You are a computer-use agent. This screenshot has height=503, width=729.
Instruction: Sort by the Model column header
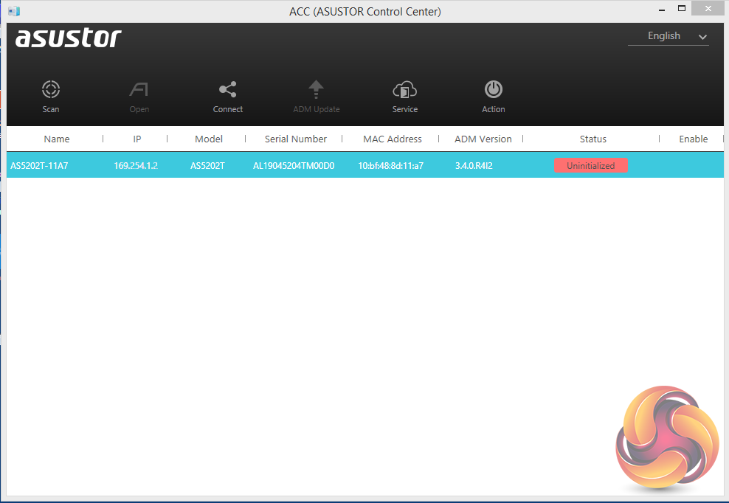[209, 139]
